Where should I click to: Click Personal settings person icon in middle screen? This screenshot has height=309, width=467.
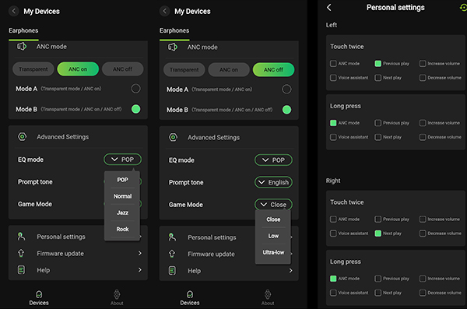click(172, 237)
